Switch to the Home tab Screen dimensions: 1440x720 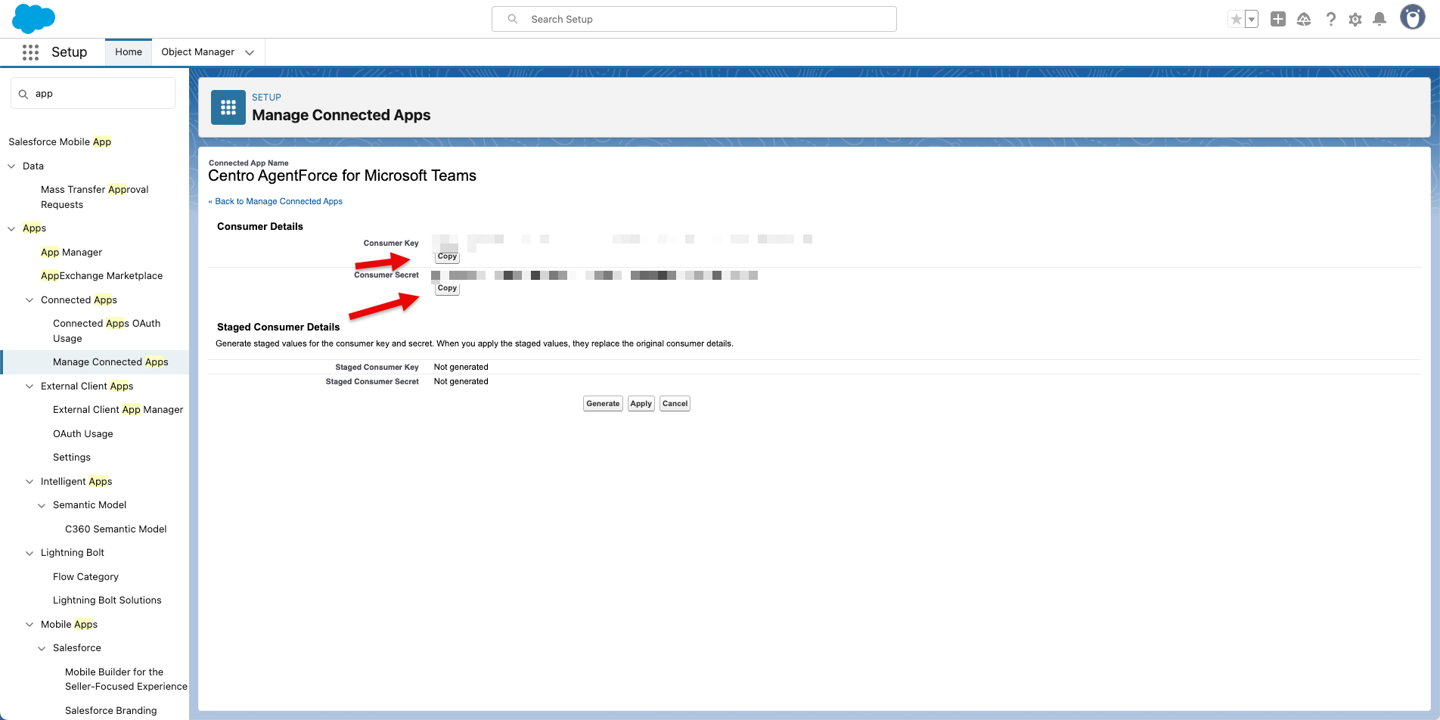pyautogui.click(x=129, y=52)
